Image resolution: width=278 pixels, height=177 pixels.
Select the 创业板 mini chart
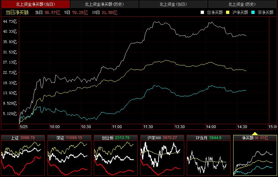[116, 155]
